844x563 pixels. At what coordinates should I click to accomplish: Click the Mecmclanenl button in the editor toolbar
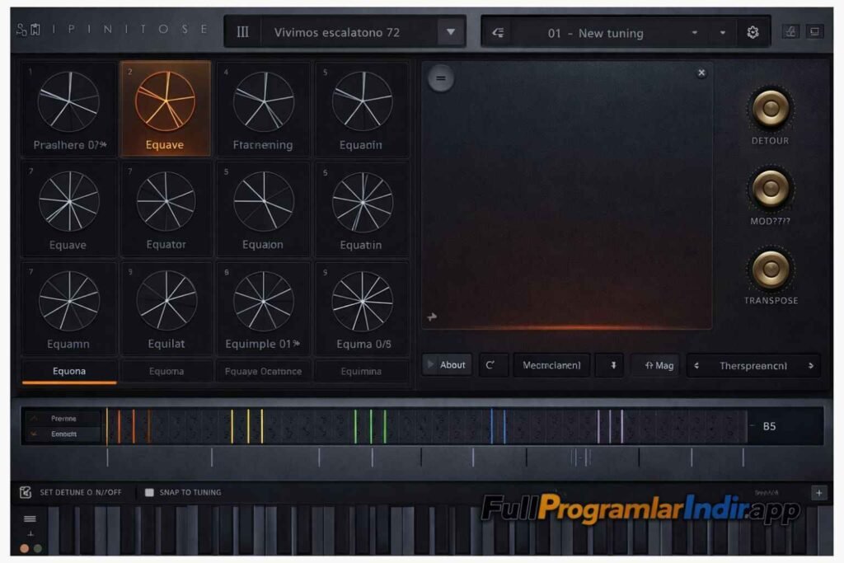coord(551,365)
